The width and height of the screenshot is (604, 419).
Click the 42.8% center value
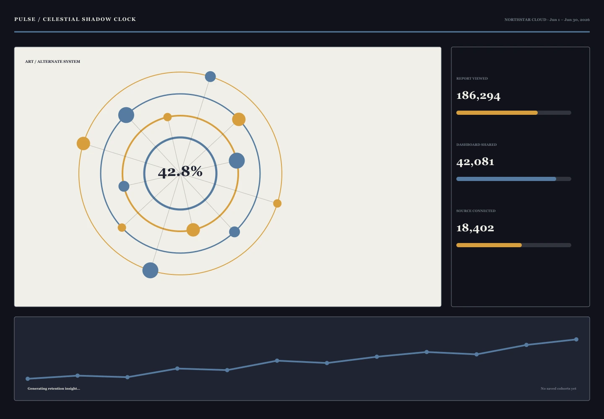click(x=180, y=171)
